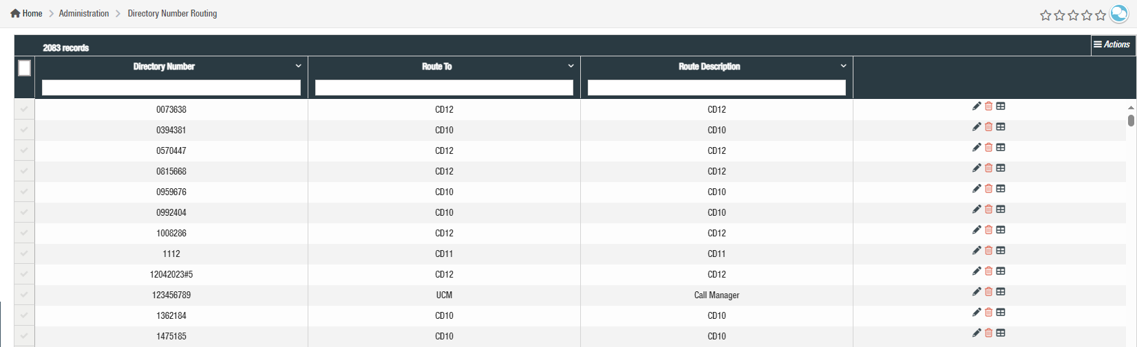Open the Directory Number Routing breadcrumb link
Screen dimensions: 1137x347
point(172,13)
